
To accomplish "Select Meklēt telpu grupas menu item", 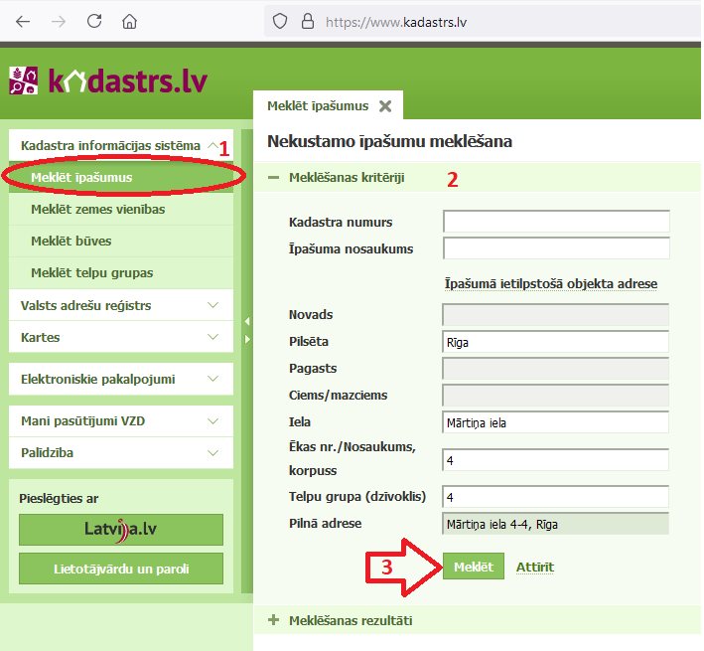I will [x=91, y=272].
